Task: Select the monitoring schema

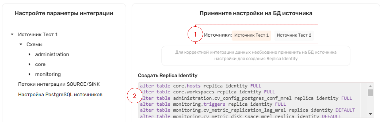Action: tap(48, 74)
